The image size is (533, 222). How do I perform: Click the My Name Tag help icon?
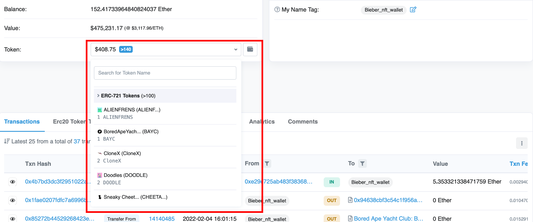tap(277, 9)
